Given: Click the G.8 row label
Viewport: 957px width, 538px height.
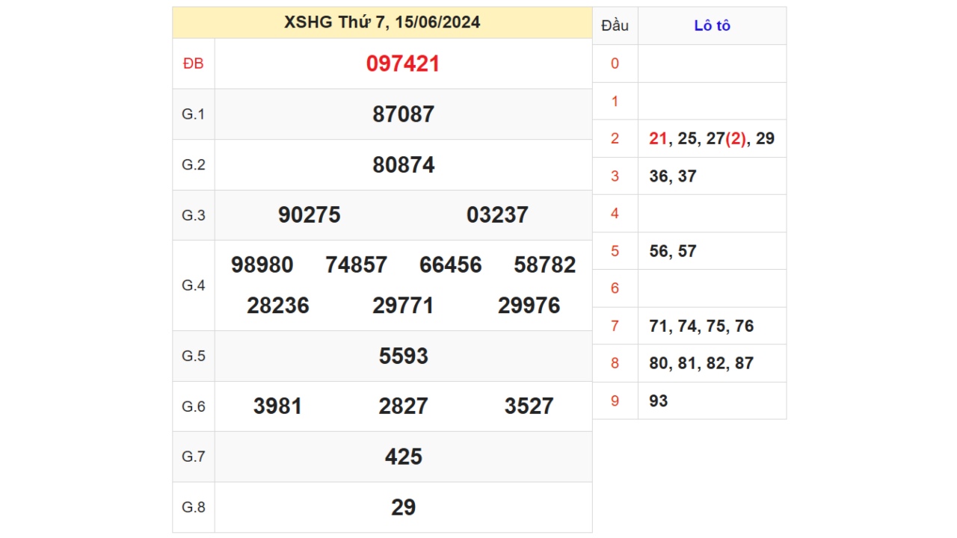Looking at the screenshot, I should point(193,507).
